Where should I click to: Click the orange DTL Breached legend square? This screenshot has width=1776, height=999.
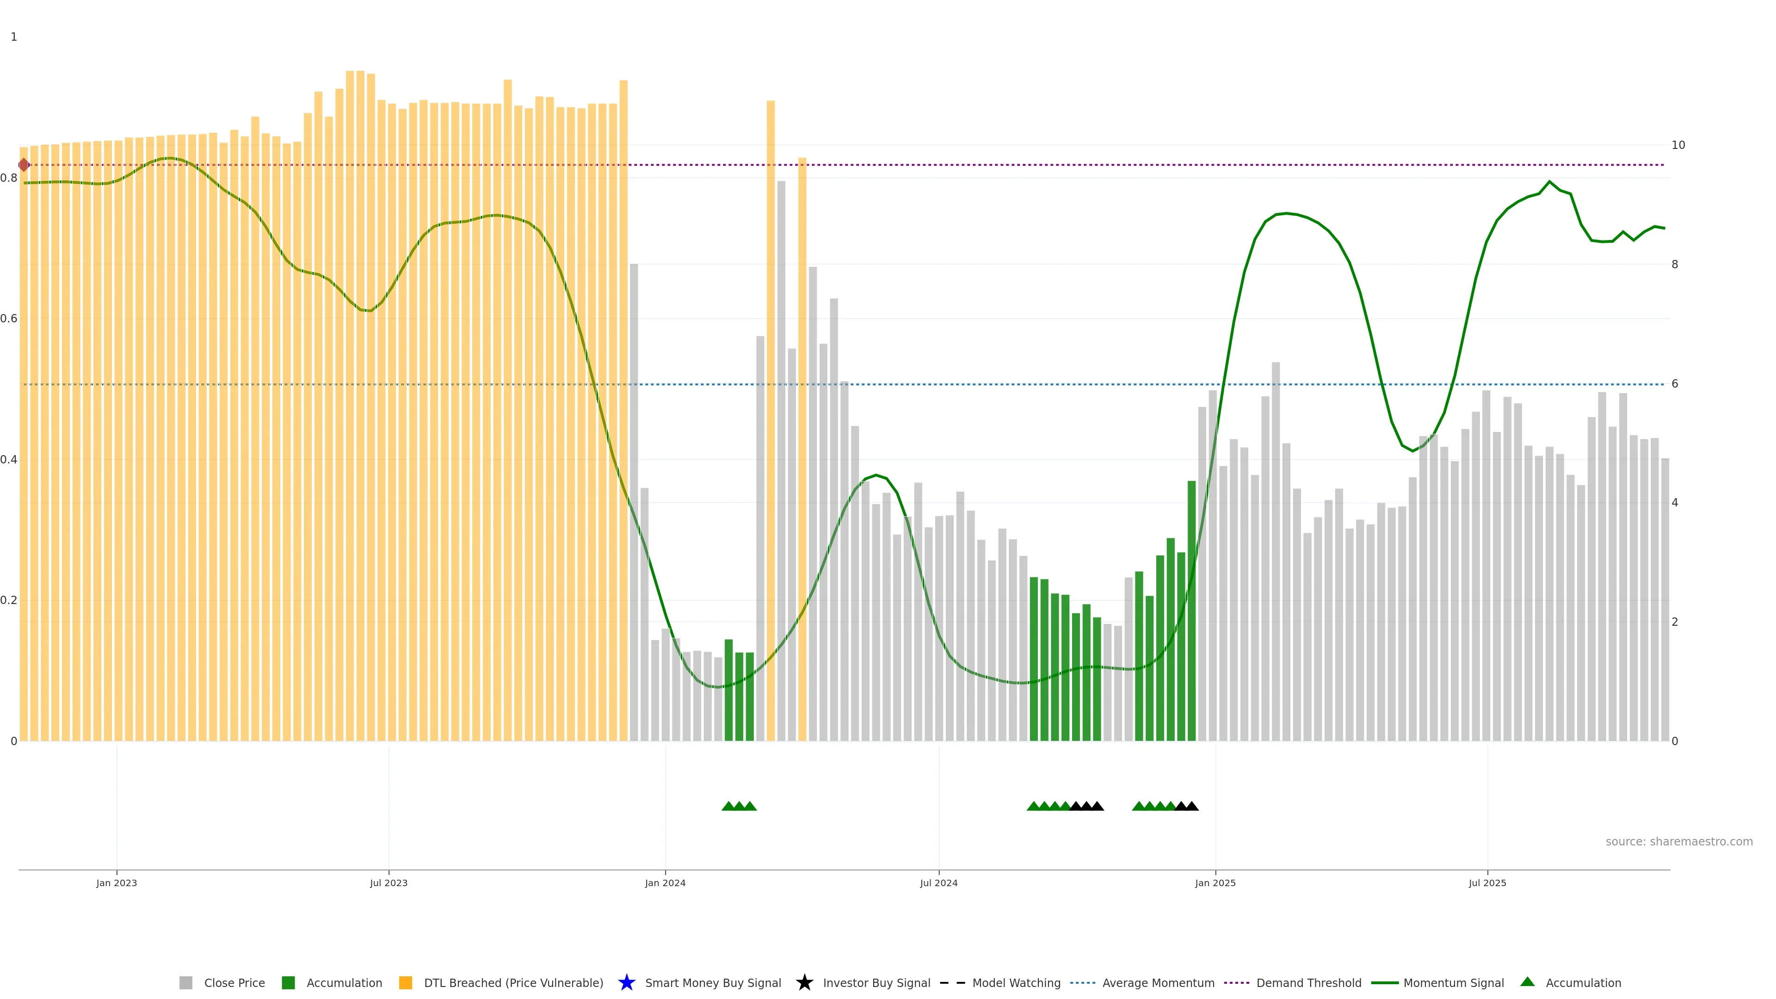tap(406, 982)
